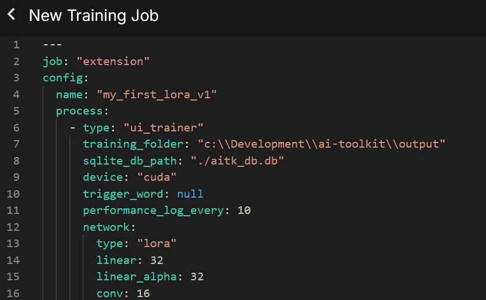The width and height of the screenshot is (486, 300).
Task: Click the training_folder path string
Action: [x=322, y=144]
